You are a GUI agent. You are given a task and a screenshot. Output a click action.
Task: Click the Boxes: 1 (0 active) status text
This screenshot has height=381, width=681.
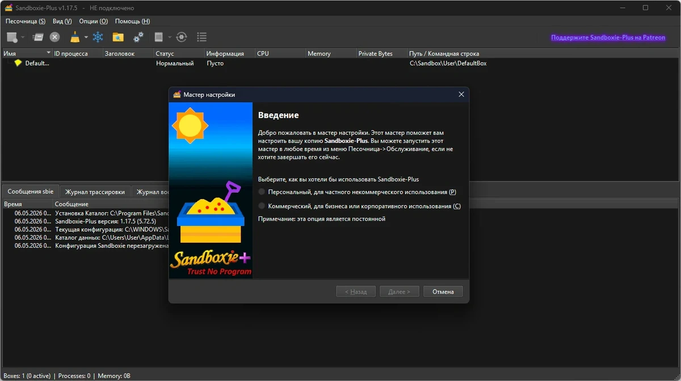tap(27, 375)
